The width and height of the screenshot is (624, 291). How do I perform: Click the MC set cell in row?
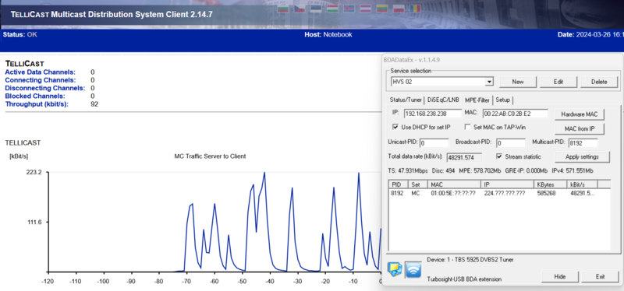coord(416,193)
